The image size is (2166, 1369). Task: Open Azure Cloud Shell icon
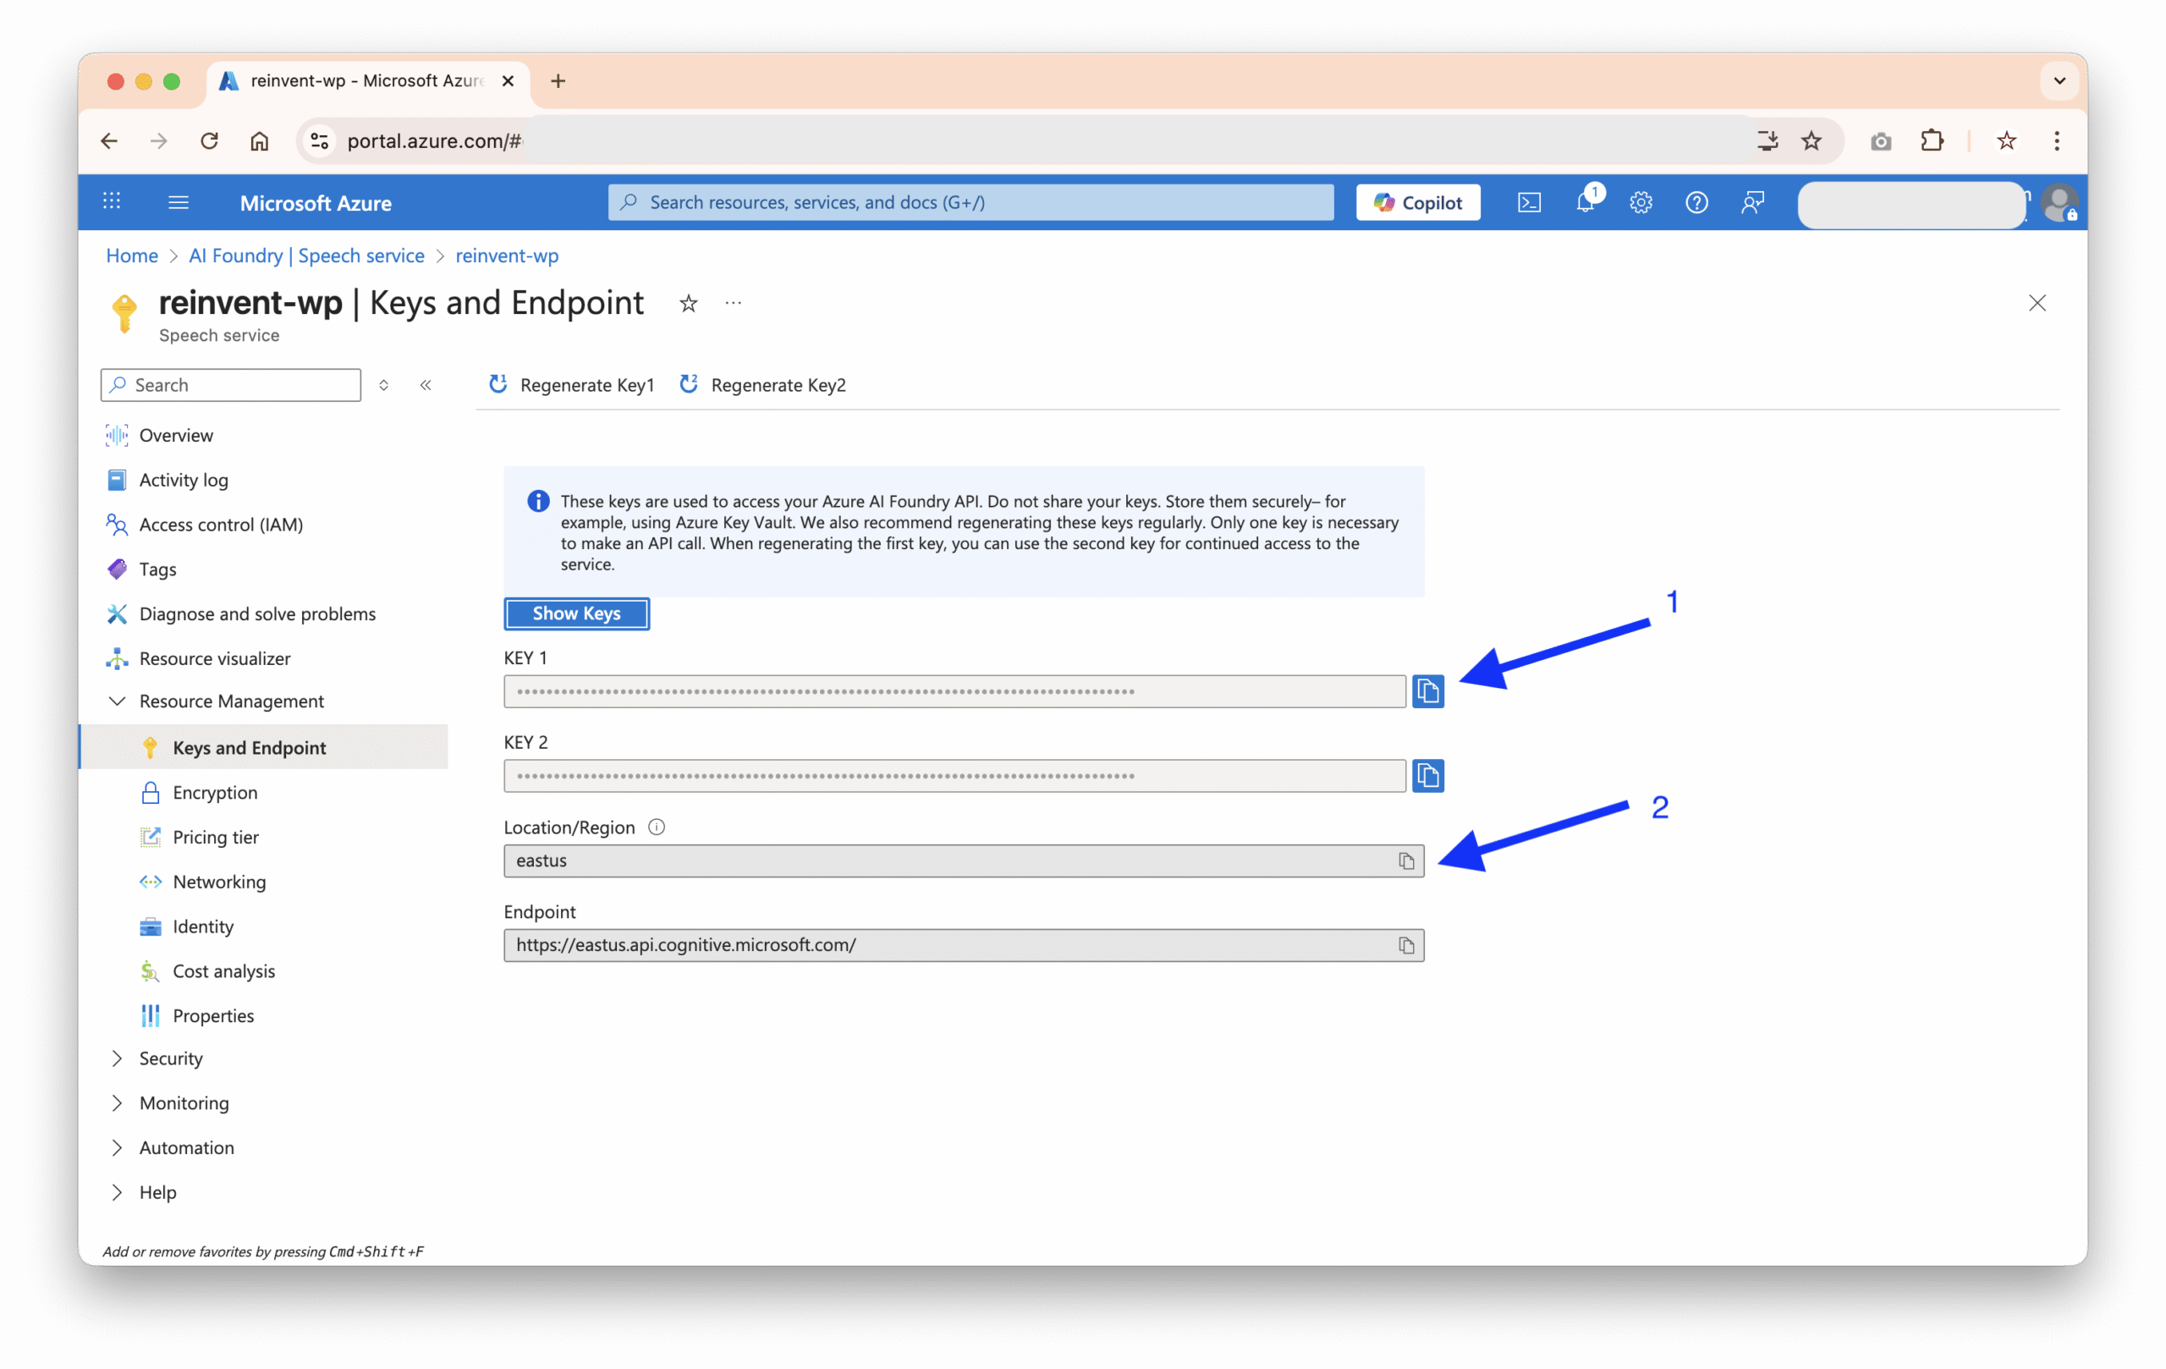(x=1528, y=202)
